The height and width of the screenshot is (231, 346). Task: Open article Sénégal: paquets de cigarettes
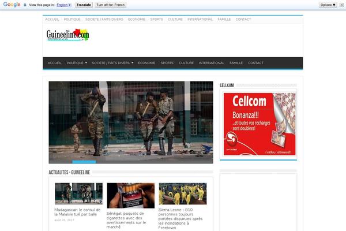point(126,220)
